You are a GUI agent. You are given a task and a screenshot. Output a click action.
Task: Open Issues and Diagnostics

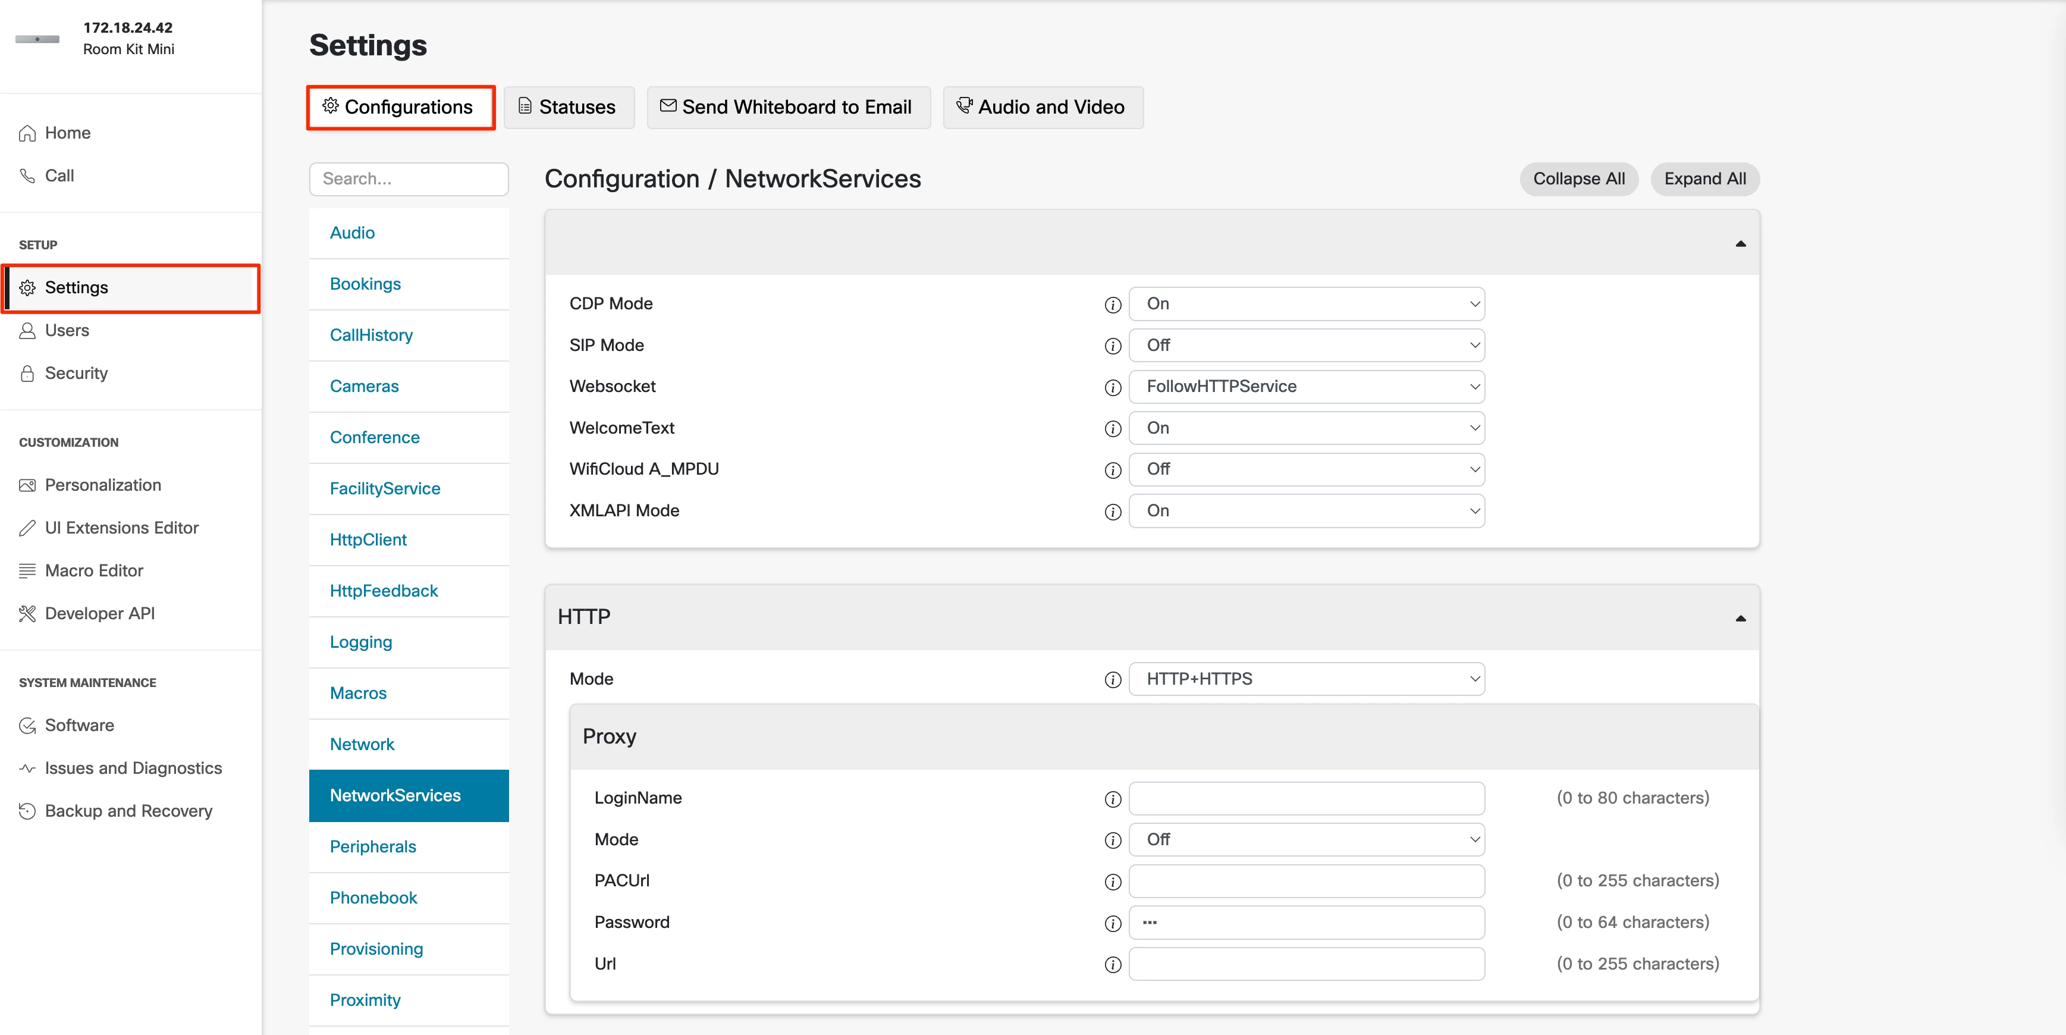133,768
